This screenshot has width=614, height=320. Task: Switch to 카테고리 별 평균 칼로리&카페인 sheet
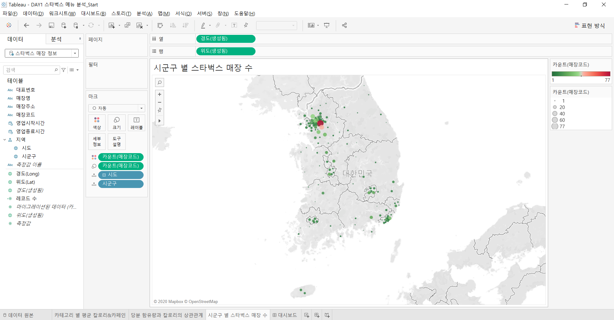click(x=90, y=315)
